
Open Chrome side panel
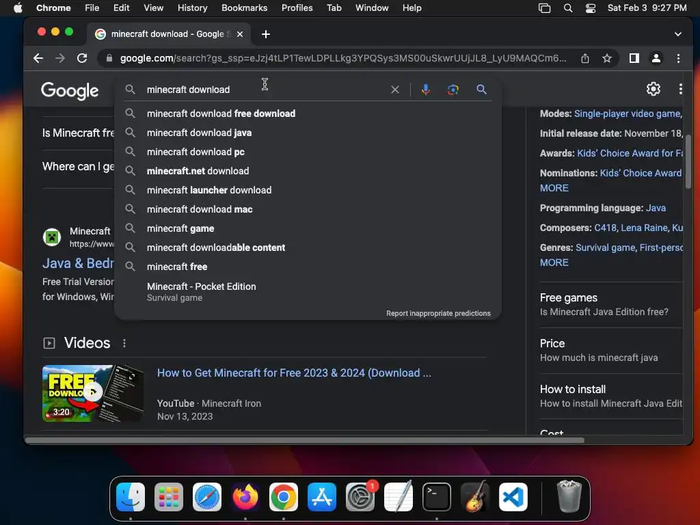(x=634, y=58)
